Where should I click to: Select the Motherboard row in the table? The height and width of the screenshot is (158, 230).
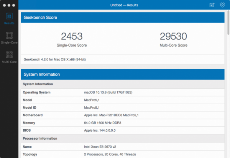(x=122, y=115)
